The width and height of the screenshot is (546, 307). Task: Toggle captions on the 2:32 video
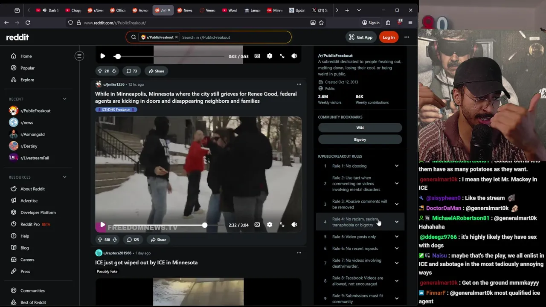point(257,225)
